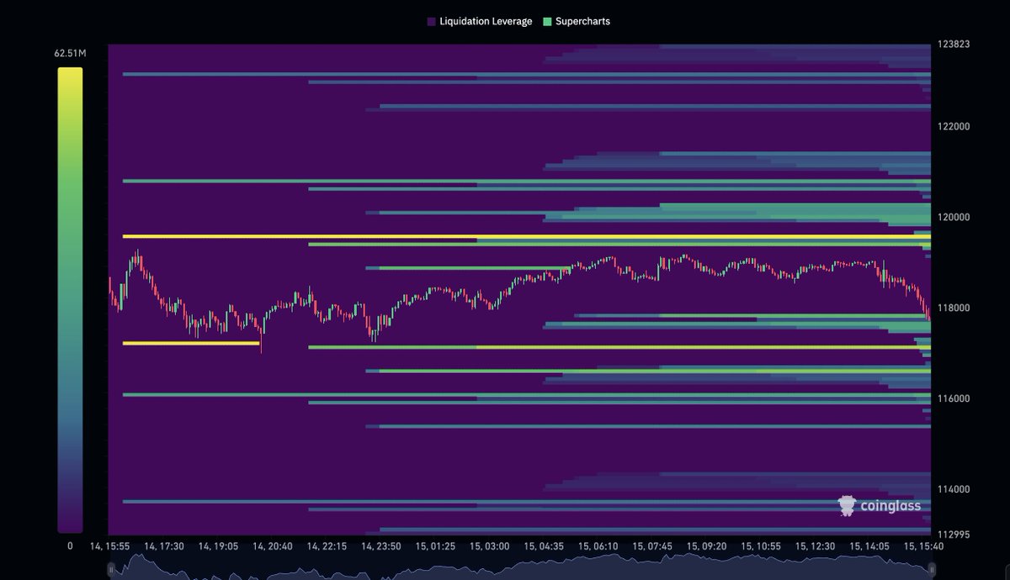1010x580 pixels.
Task: Click the 14, 22:15 time axis label
Action: click(x=327, y=546)
